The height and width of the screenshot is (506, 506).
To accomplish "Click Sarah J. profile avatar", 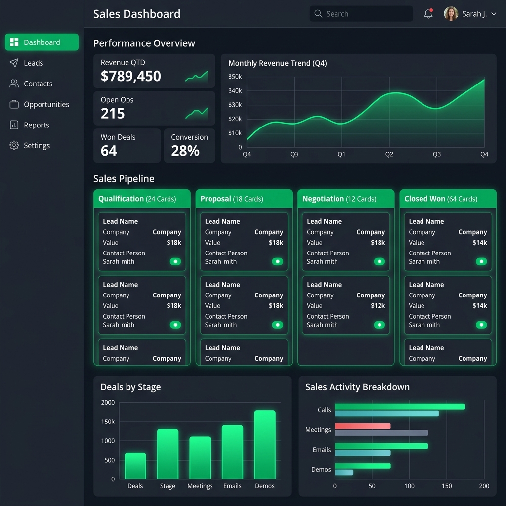I will pyautogui.click(x=451, y=14).
